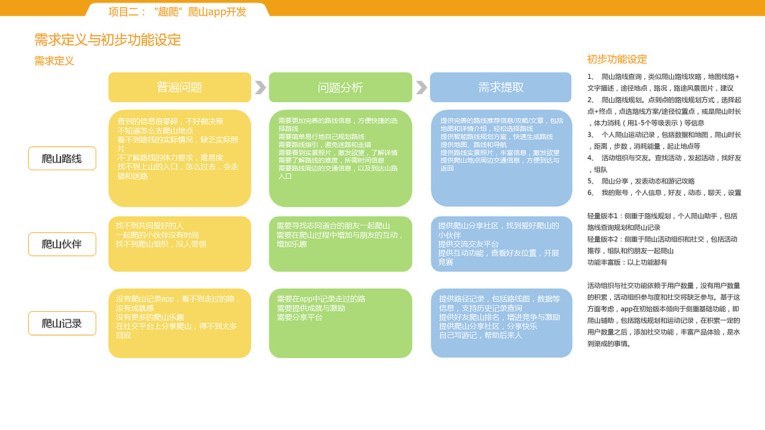
Task: Select the 爬山路线 row label
Action: coord(62,158)
